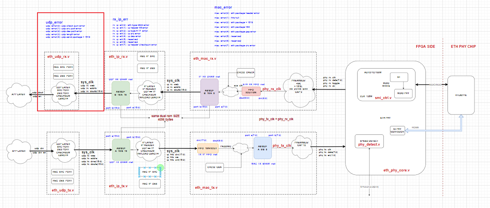
Task: Select the 'ip header checksum error' line
Action: (135, 45)
